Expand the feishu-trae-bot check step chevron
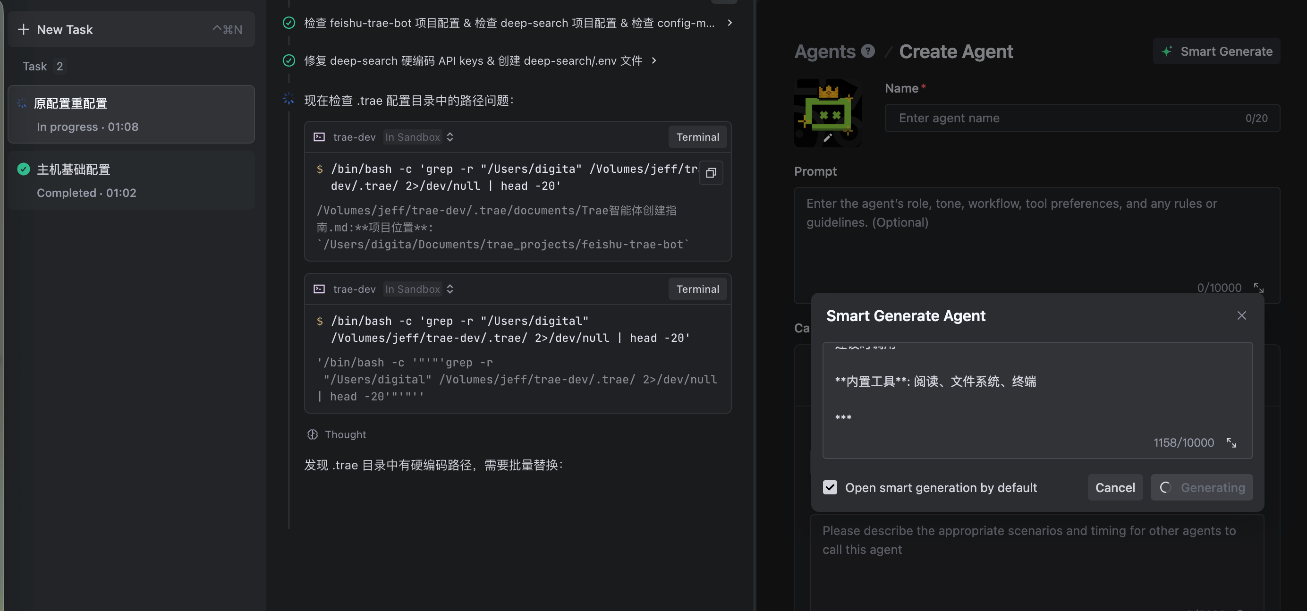The height and width of the screenshot is (611, 1307). click(x=730, y=23)
